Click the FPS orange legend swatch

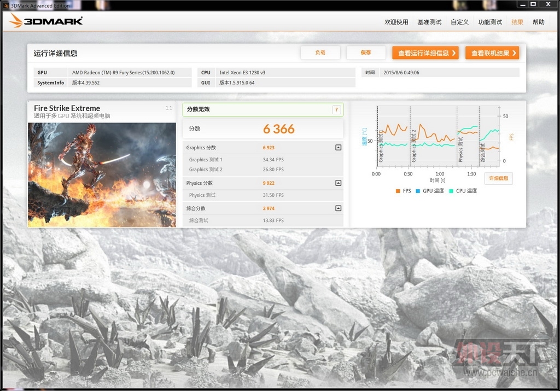coord(398,191)
